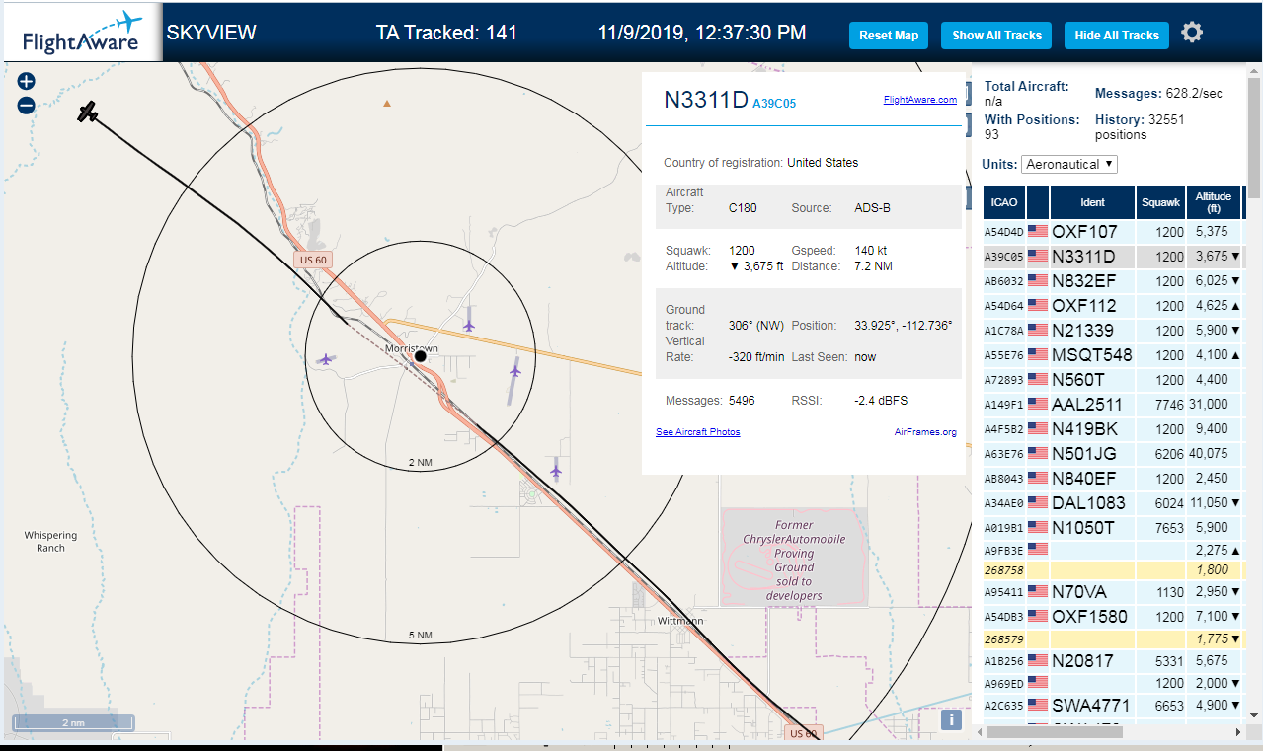Click the FlightAware logo
The width and height of the screenshot is (1263, 751).
[81, 33]
